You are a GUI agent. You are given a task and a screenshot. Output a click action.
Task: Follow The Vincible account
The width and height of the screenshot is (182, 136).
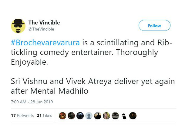[x=154, y=26]
